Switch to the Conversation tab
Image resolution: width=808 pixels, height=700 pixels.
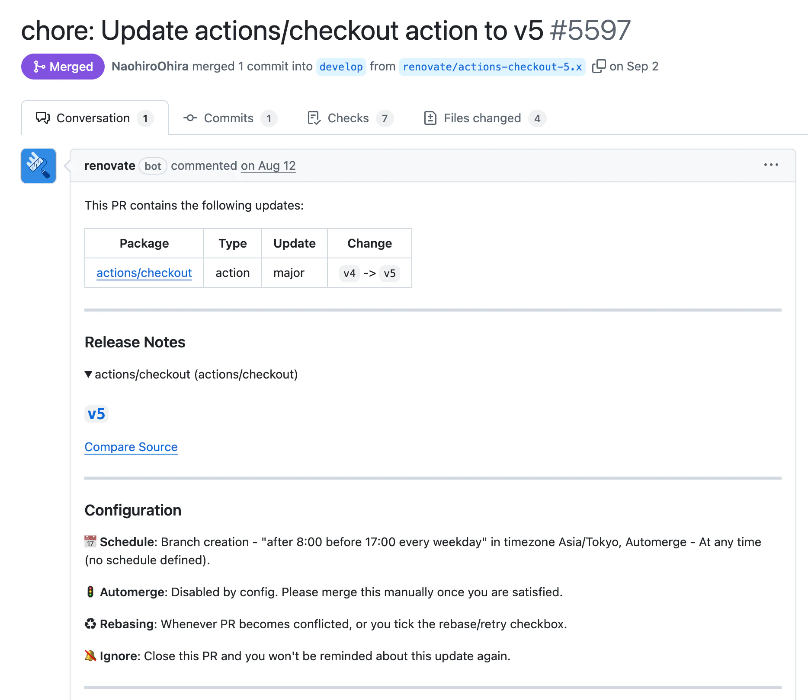[x=95, y=118]
